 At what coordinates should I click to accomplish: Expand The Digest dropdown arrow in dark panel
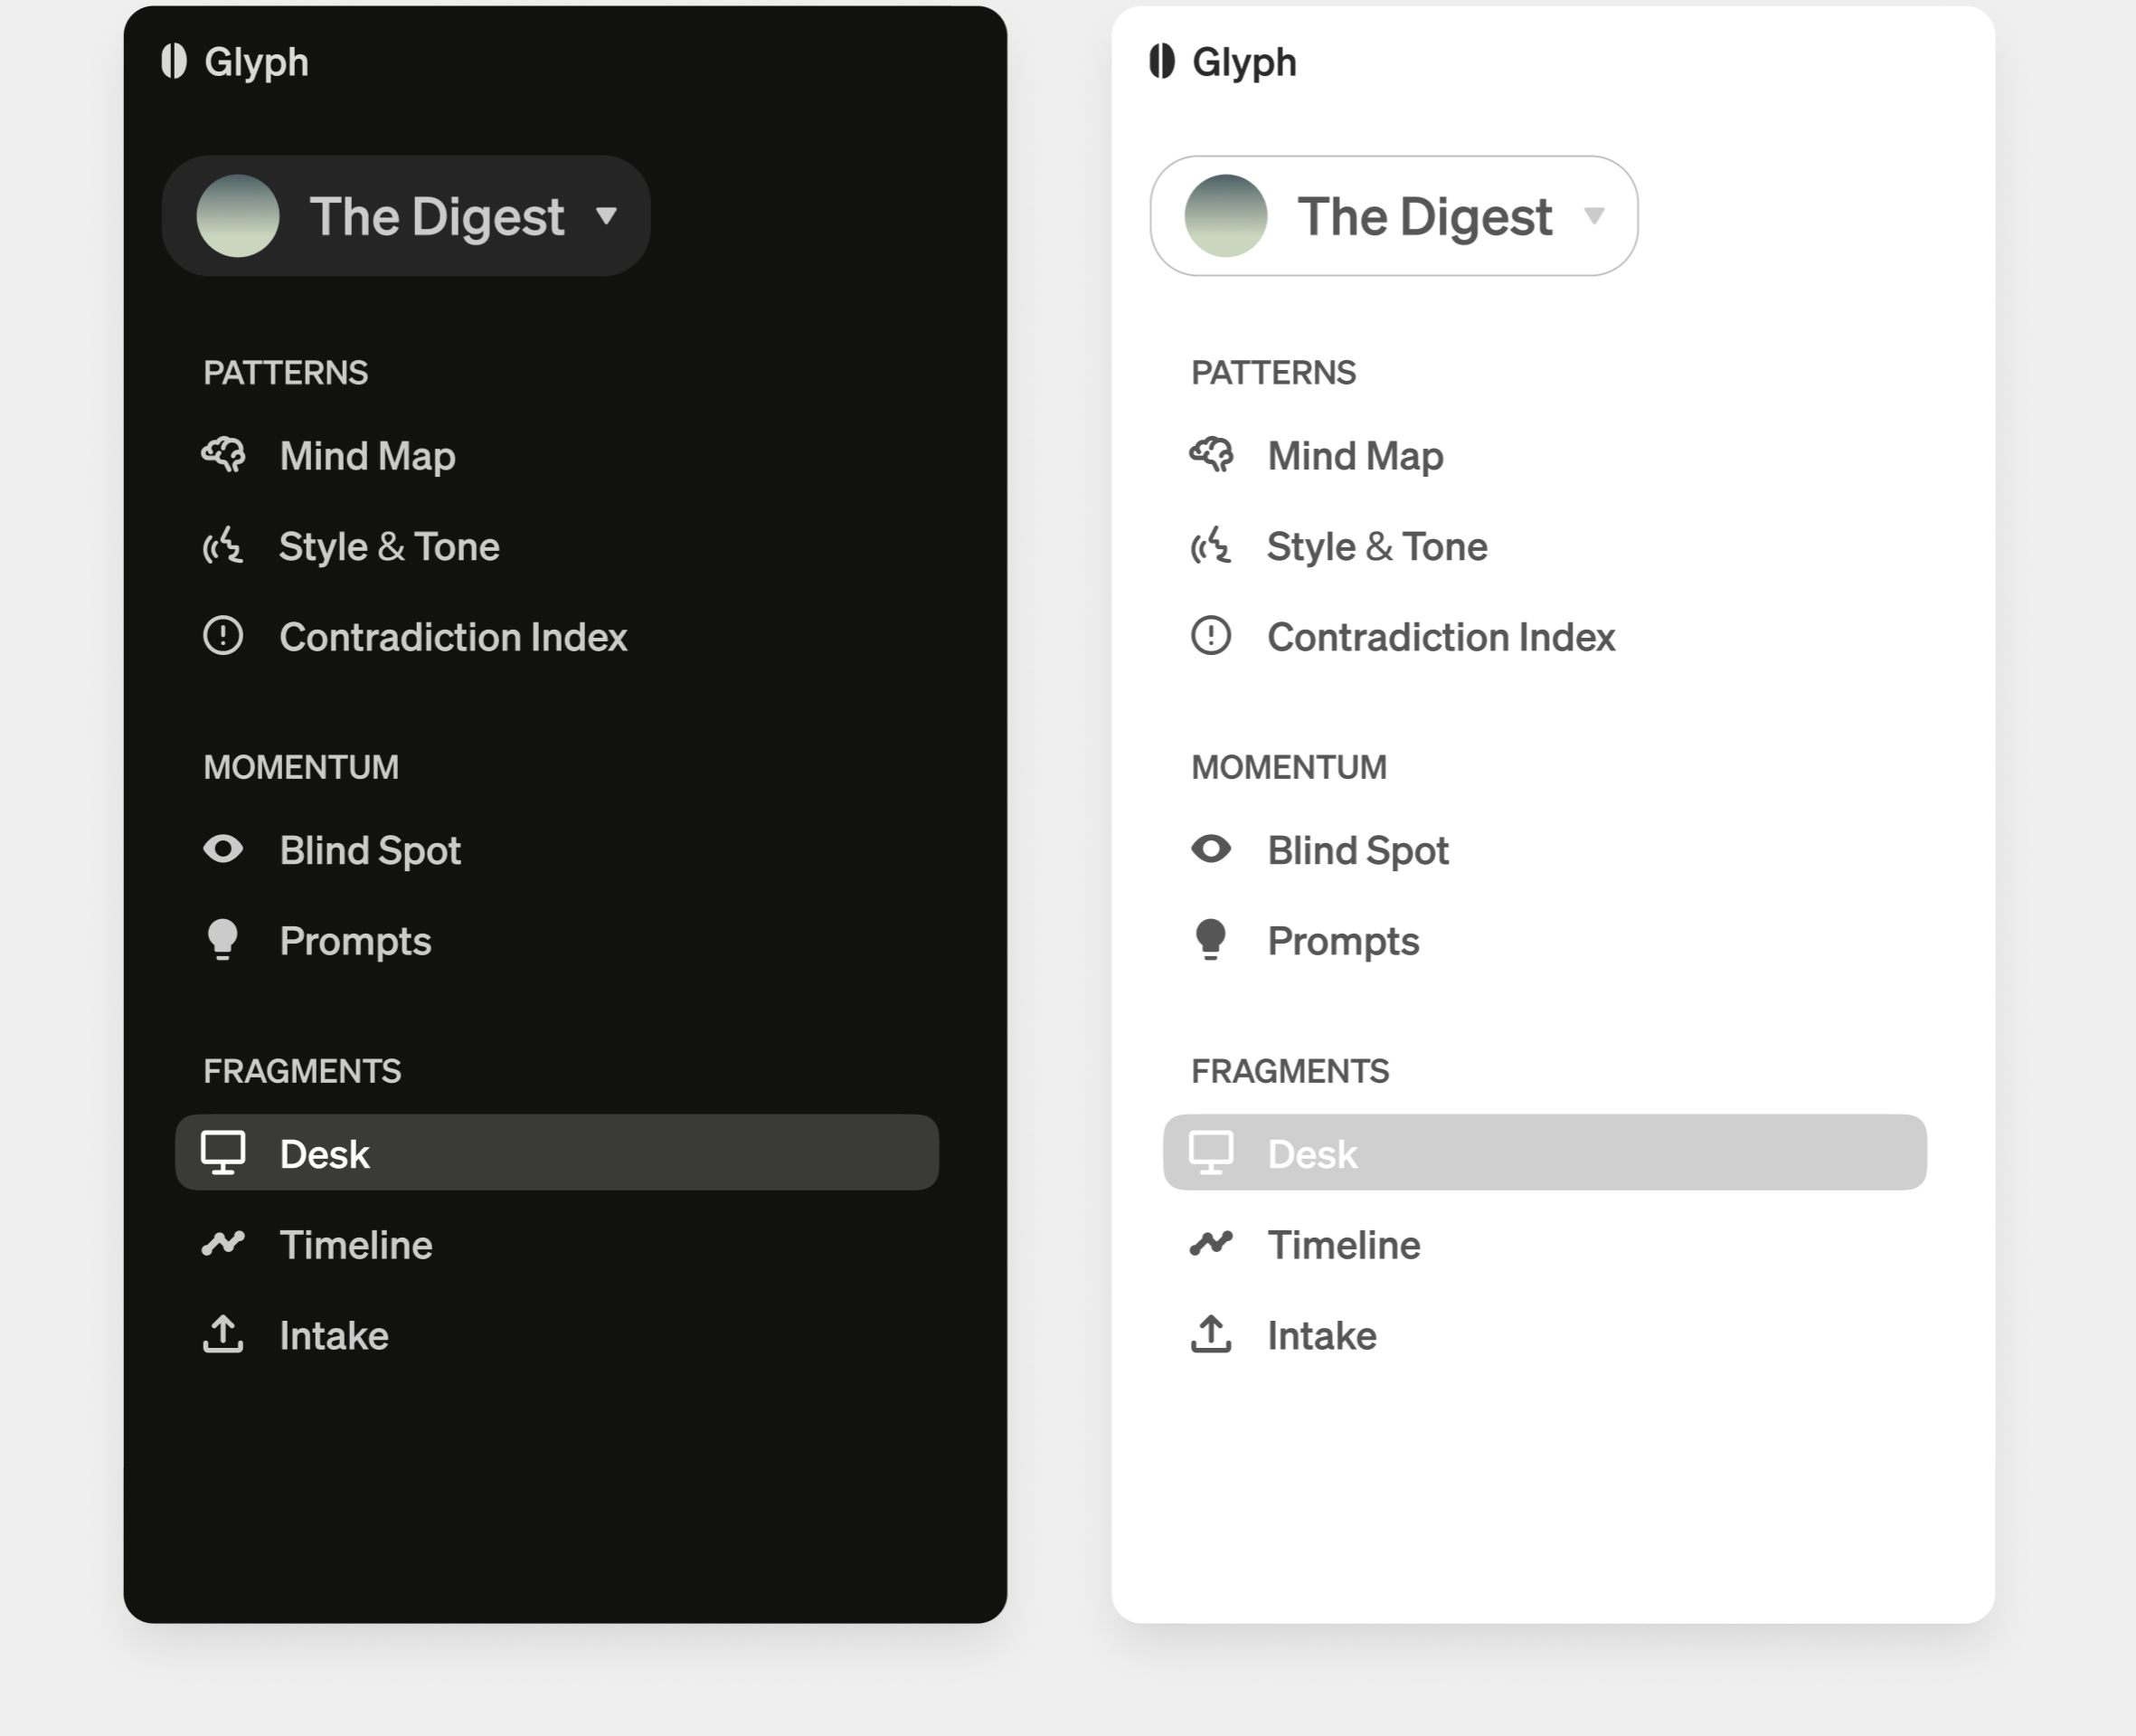(x=606, y=215)
